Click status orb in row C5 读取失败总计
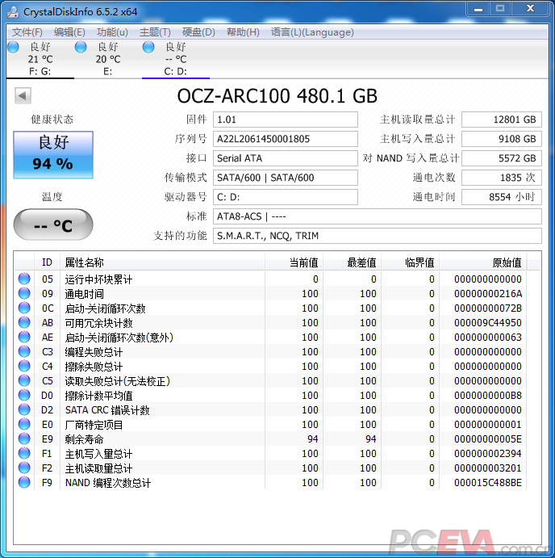The width and height of the screenshot is (555, 558). [x=24, y=381]
